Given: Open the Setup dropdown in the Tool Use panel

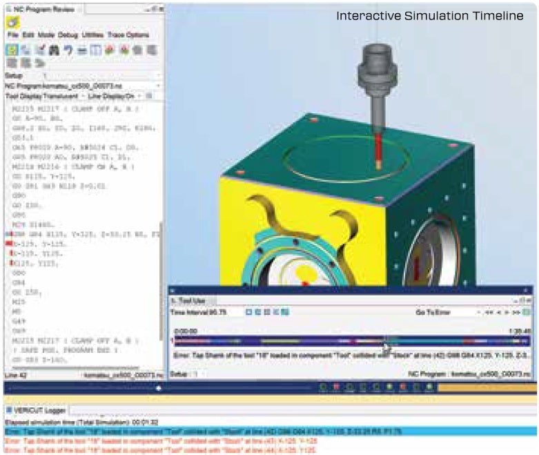Looking at the screenshot, I should [199, 374].
